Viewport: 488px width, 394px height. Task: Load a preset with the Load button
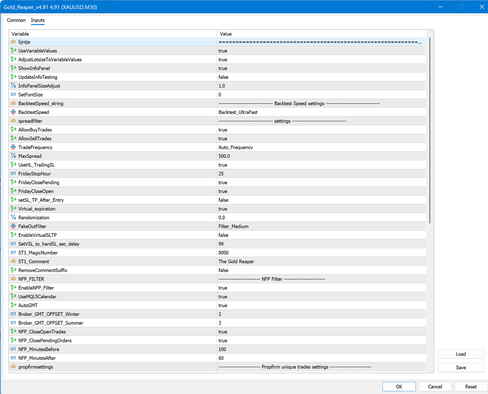[x=461, y=354]
